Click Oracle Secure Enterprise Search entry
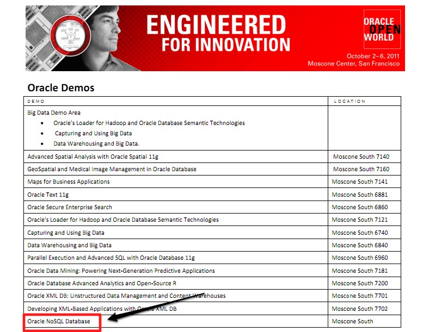Image resolution: width=423 pixels, height=332 pixels. [x=70, y=207]
